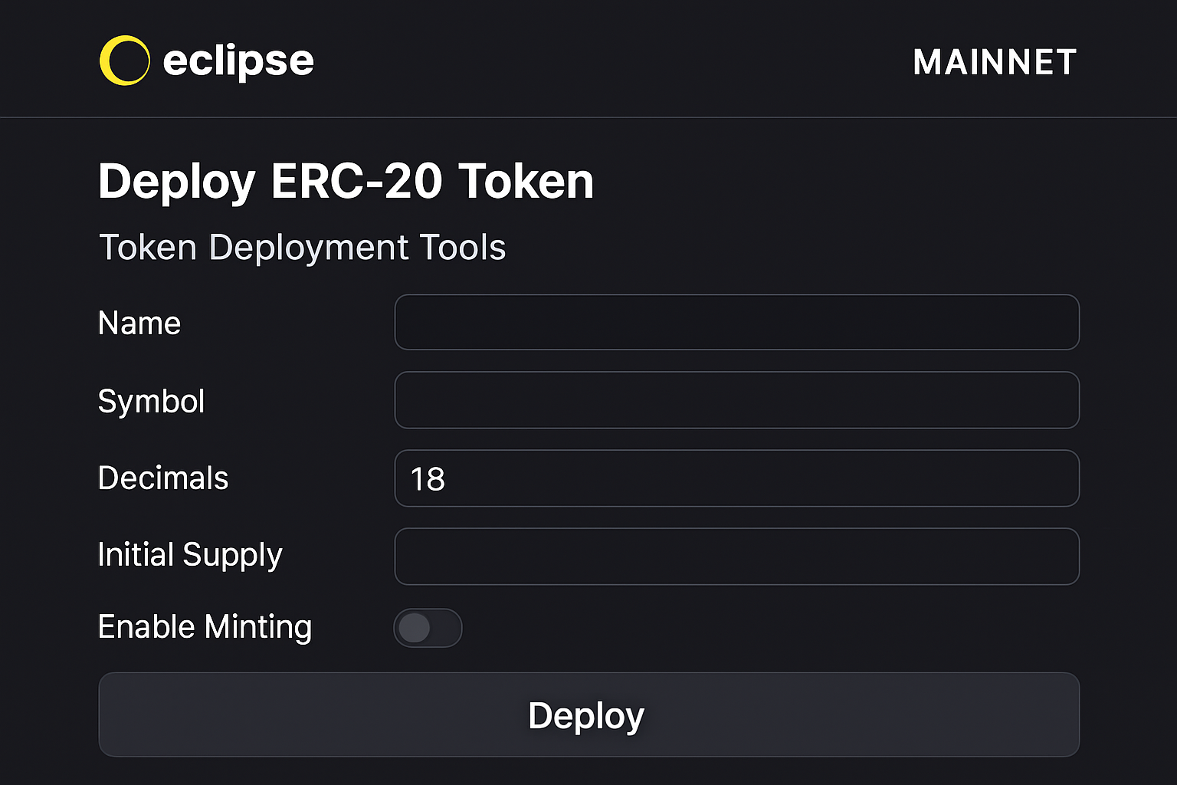Click the Enable Minting label text
1177x785 pixels.
[205, 627]
